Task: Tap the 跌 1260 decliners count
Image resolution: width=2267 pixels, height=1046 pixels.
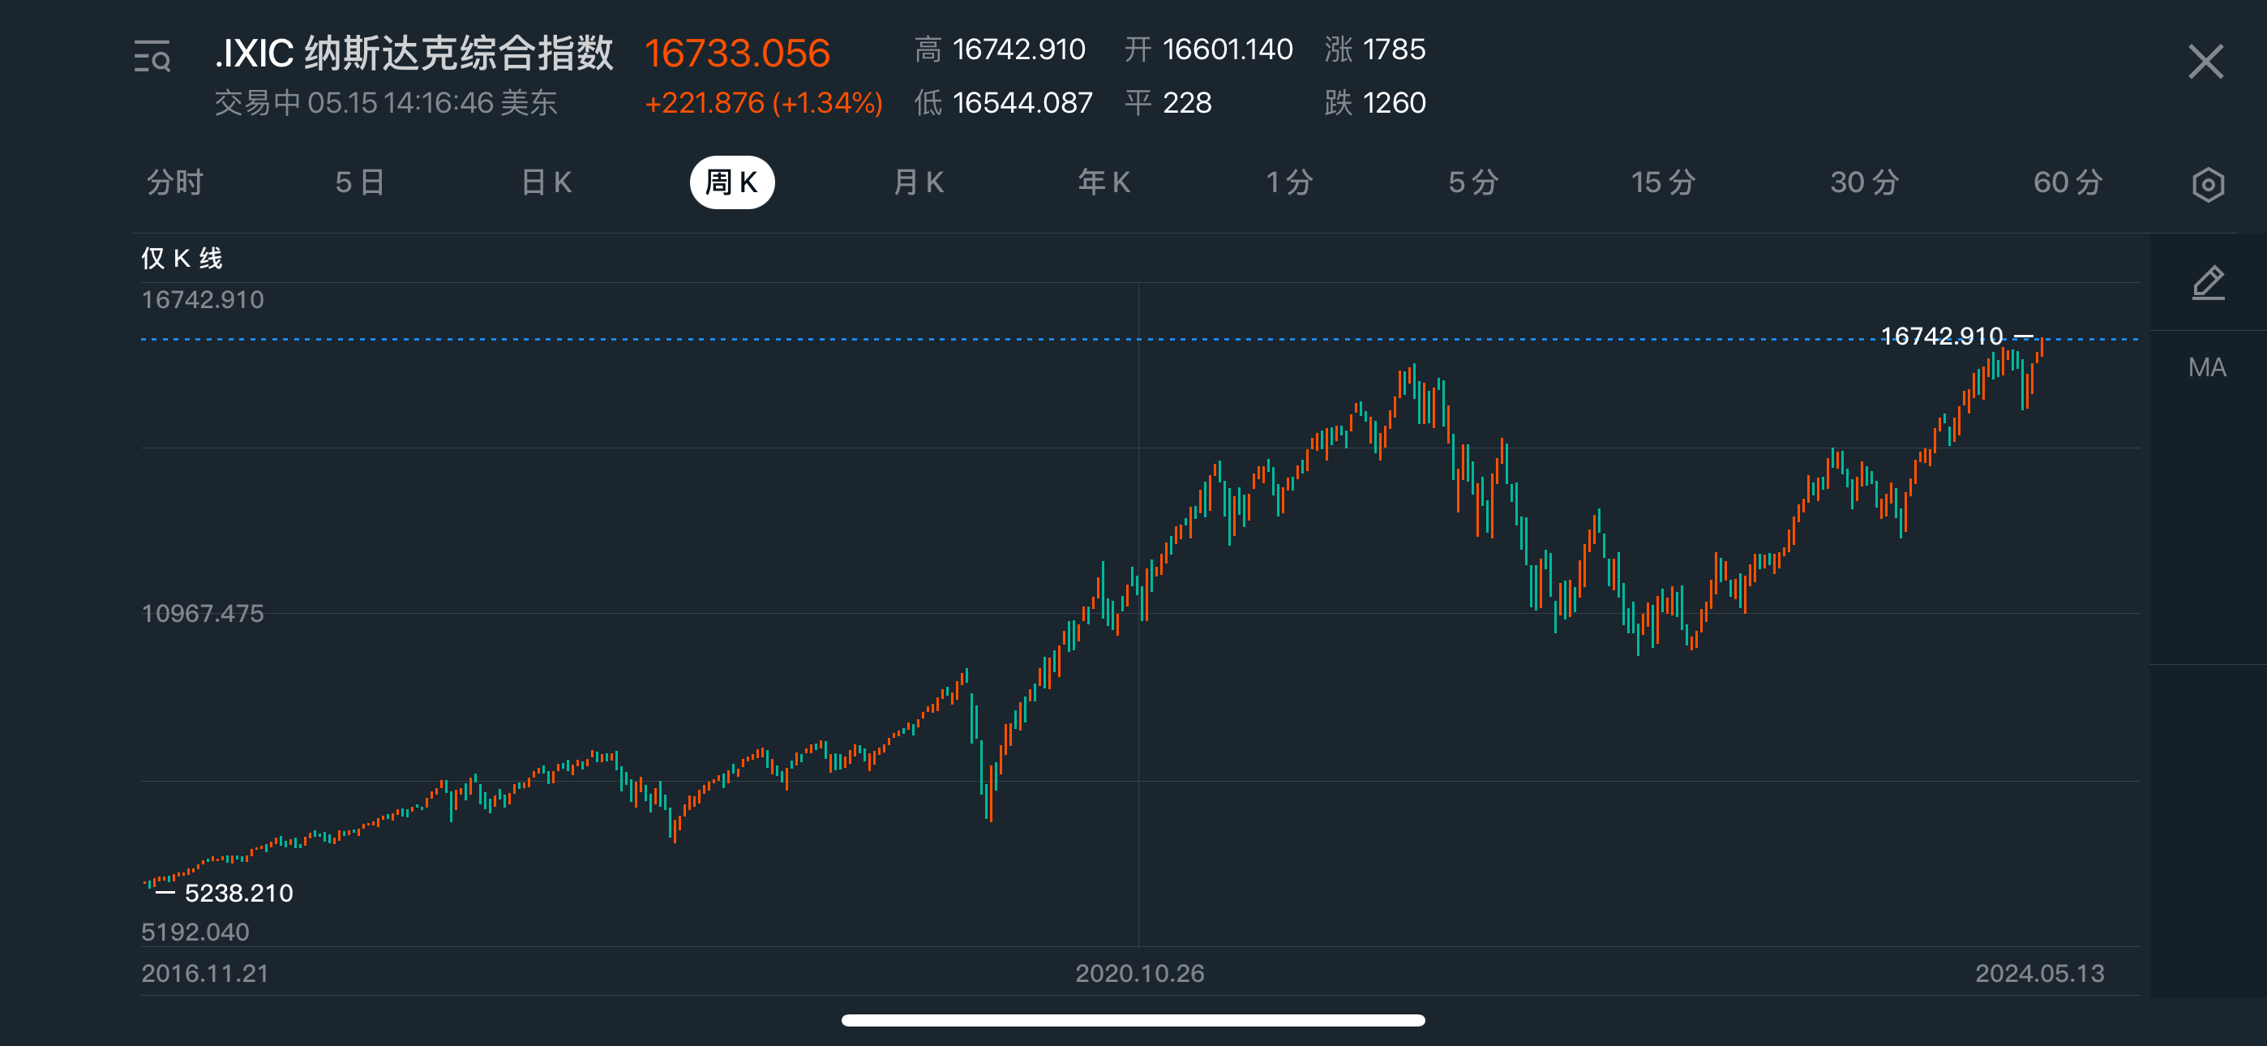Action: coord(1375,103)
